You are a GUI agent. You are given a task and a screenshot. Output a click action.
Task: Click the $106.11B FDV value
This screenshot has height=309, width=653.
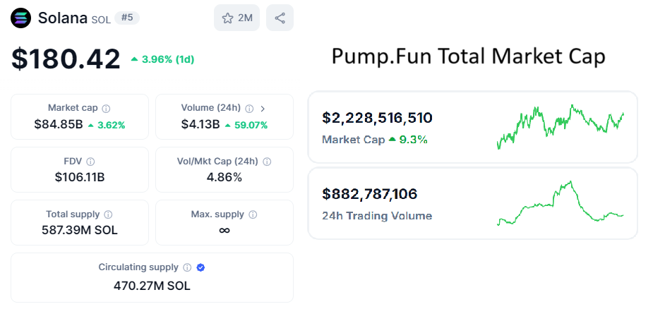coord(80,177)
